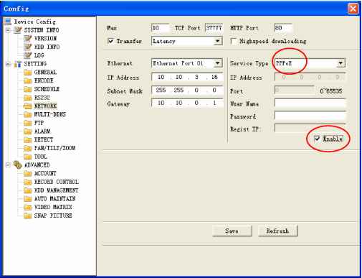Click the Subnet Mask field
Image resolution: width=362 pixels, height=278 pixels.
point(187,91)
